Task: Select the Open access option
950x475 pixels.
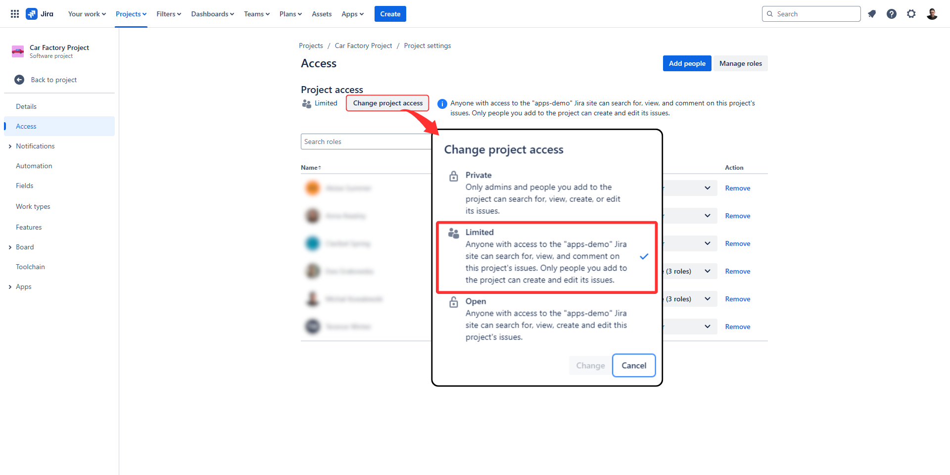Action: point(547,319)
